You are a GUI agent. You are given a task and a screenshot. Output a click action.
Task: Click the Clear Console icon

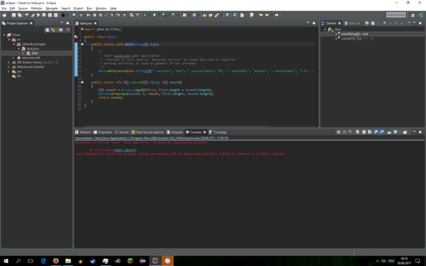(357, 132)
